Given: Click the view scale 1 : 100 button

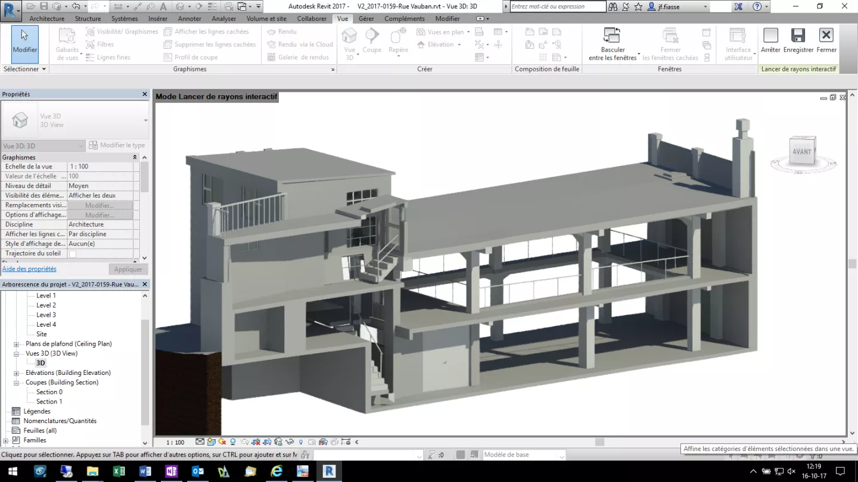Looking at the screenshot, I should tap(175, 442).
